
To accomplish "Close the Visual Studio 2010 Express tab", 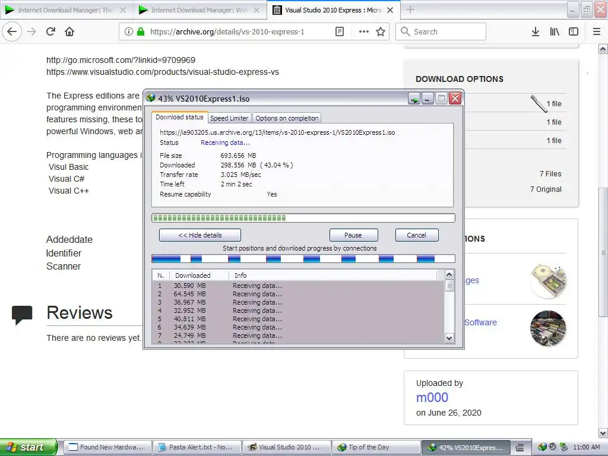I will pos(391,10).
